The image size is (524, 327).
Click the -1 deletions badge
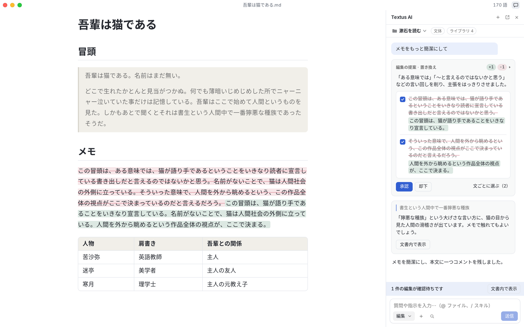click(502, 67)
